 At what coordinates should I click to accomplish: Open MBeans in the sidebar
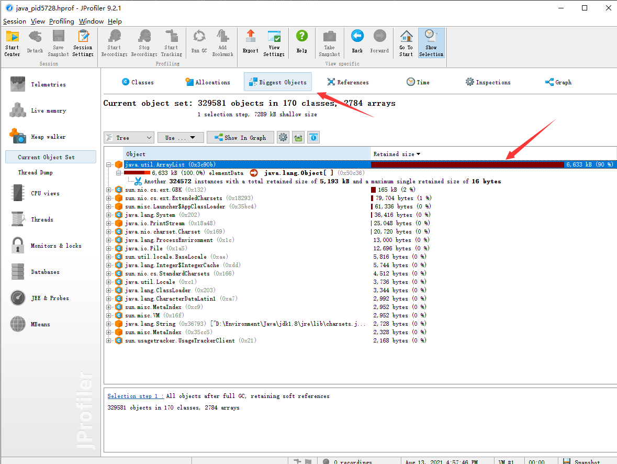click(x=30, y=324)
